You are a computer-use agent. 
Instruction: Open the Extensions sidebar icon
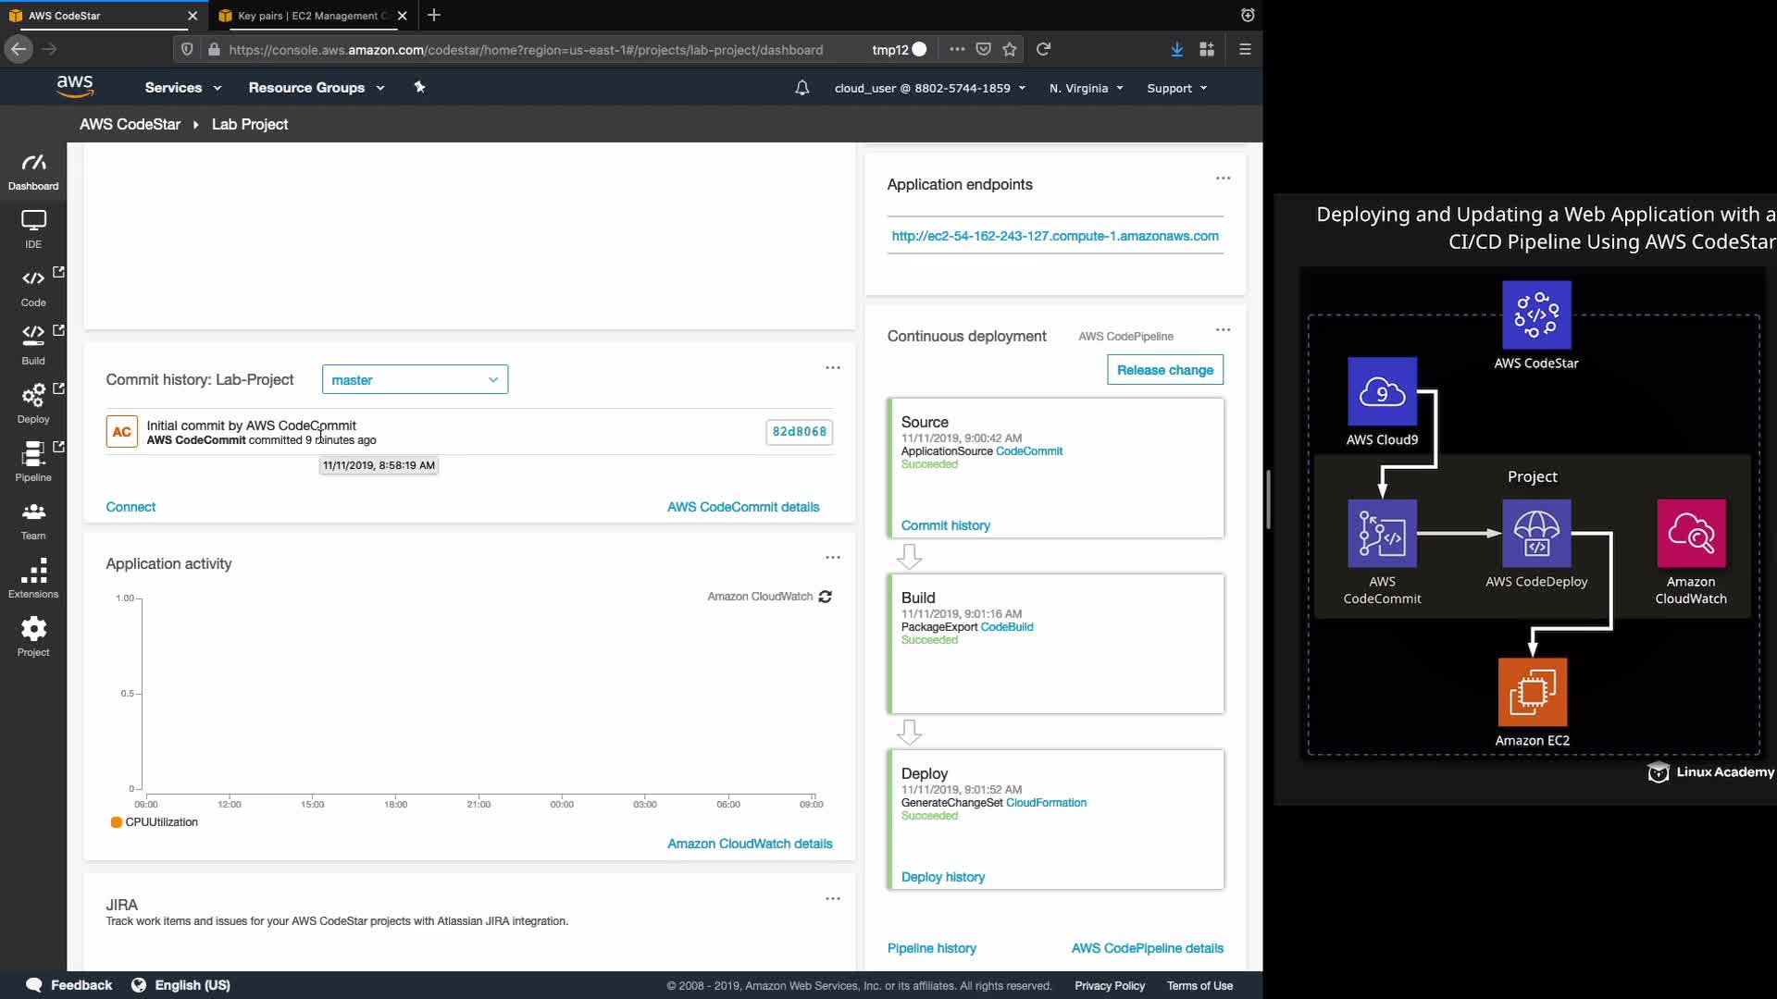tap(33, 578)
